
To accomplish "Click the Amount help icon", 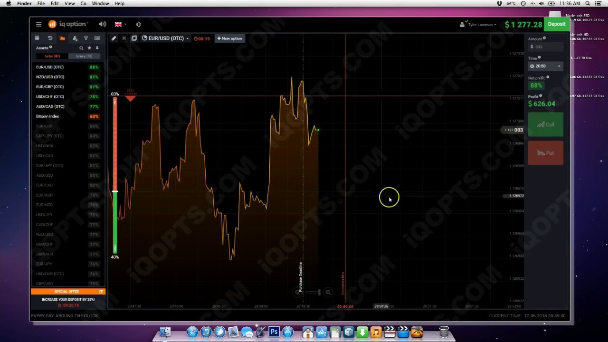I will [544, 38].
